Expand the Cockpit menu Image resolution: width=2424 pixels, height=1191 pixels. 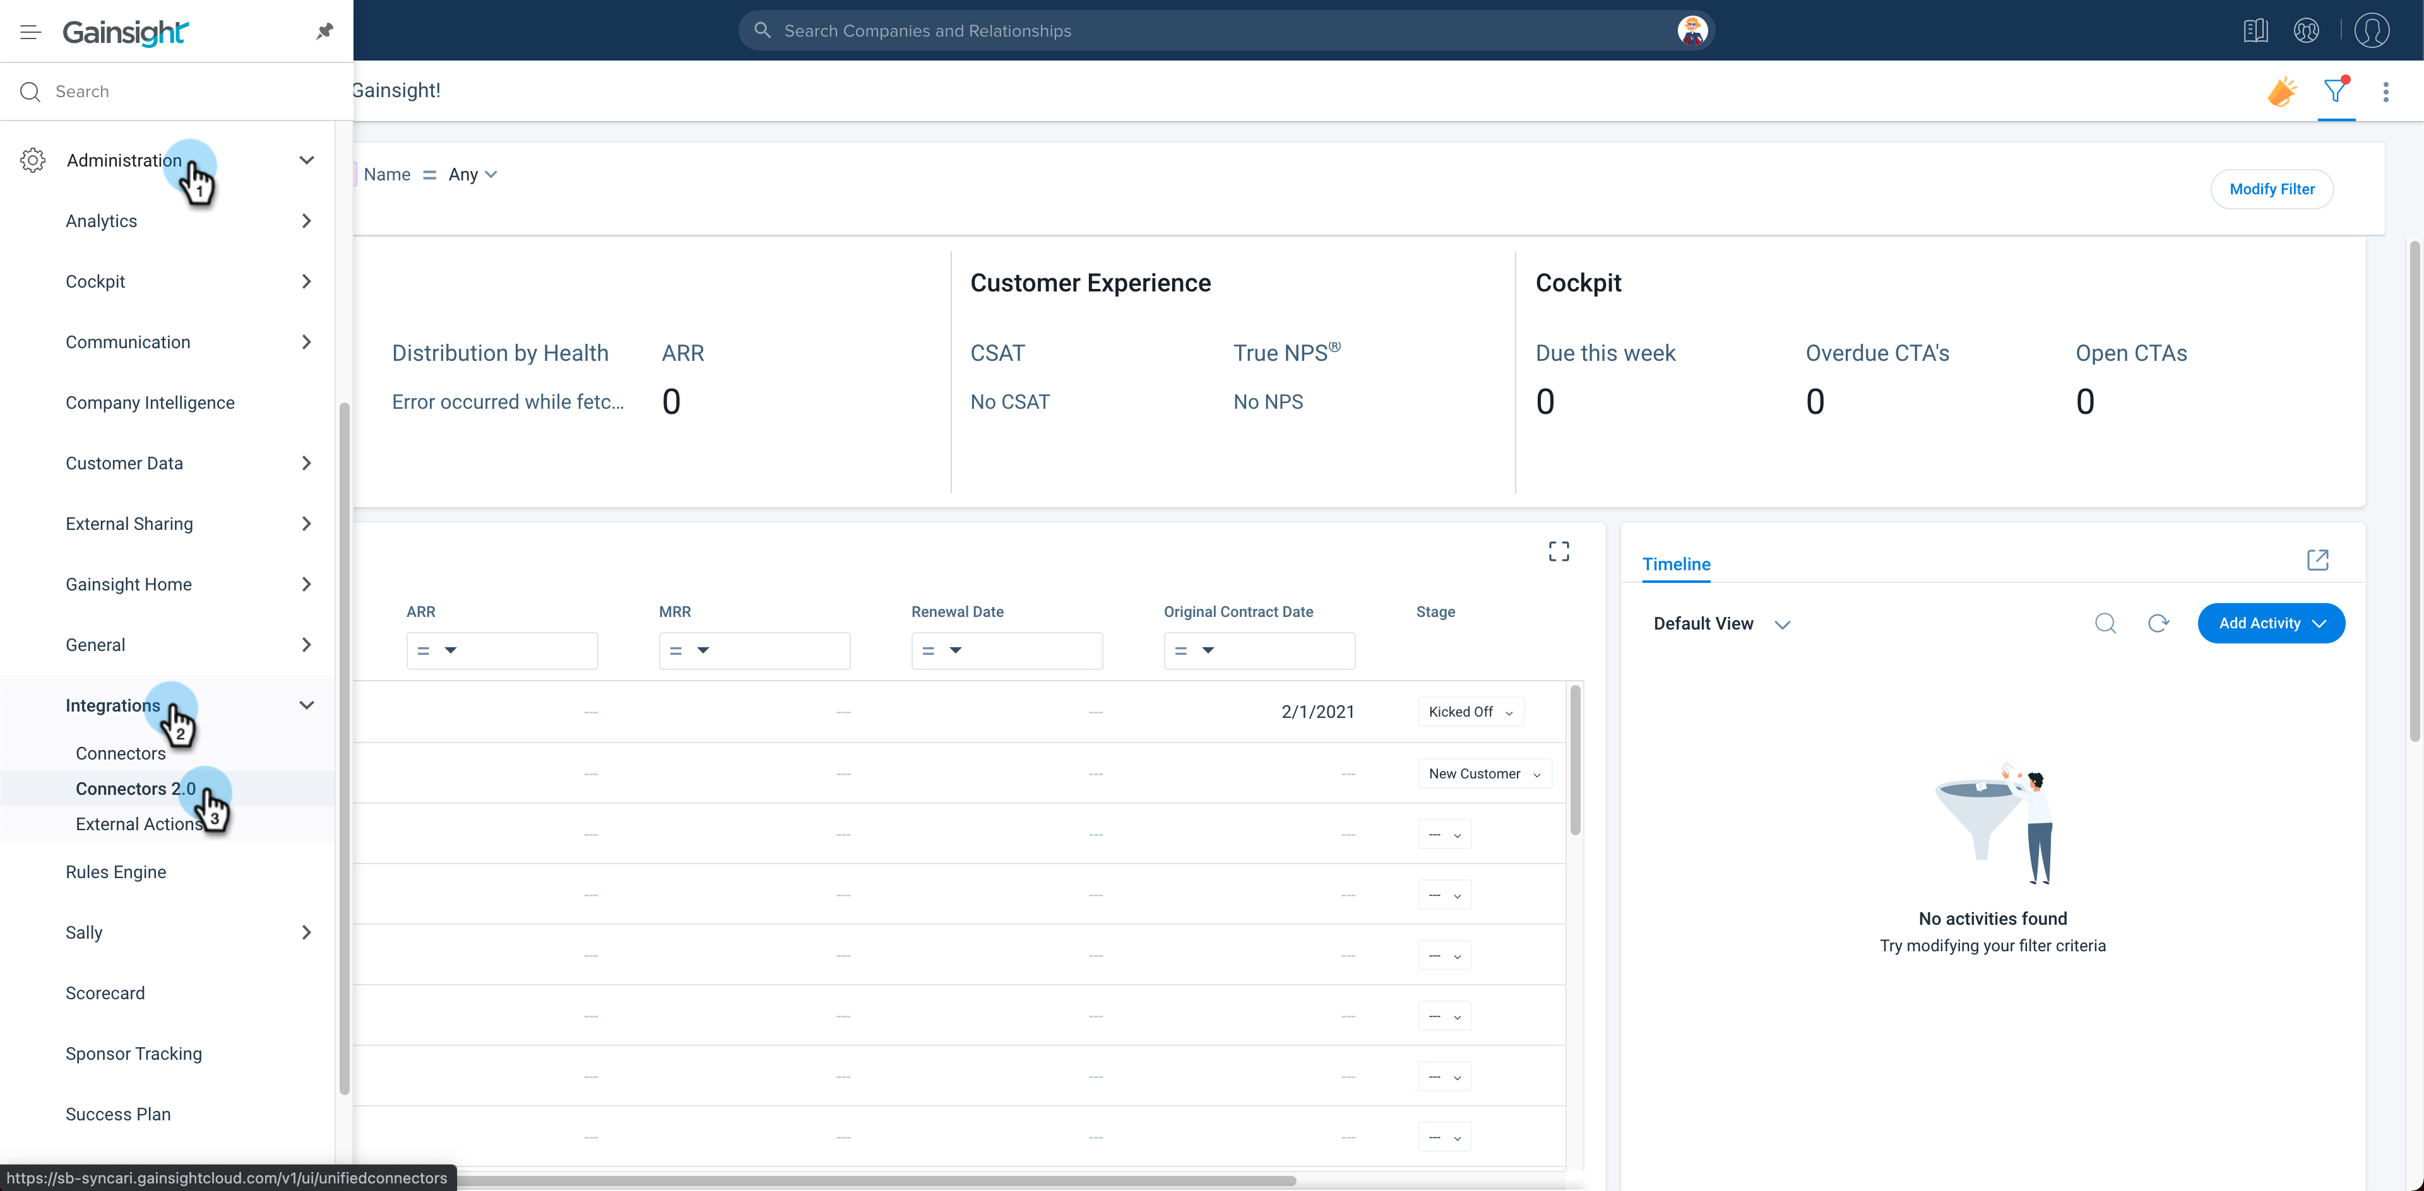pos(307,281)
